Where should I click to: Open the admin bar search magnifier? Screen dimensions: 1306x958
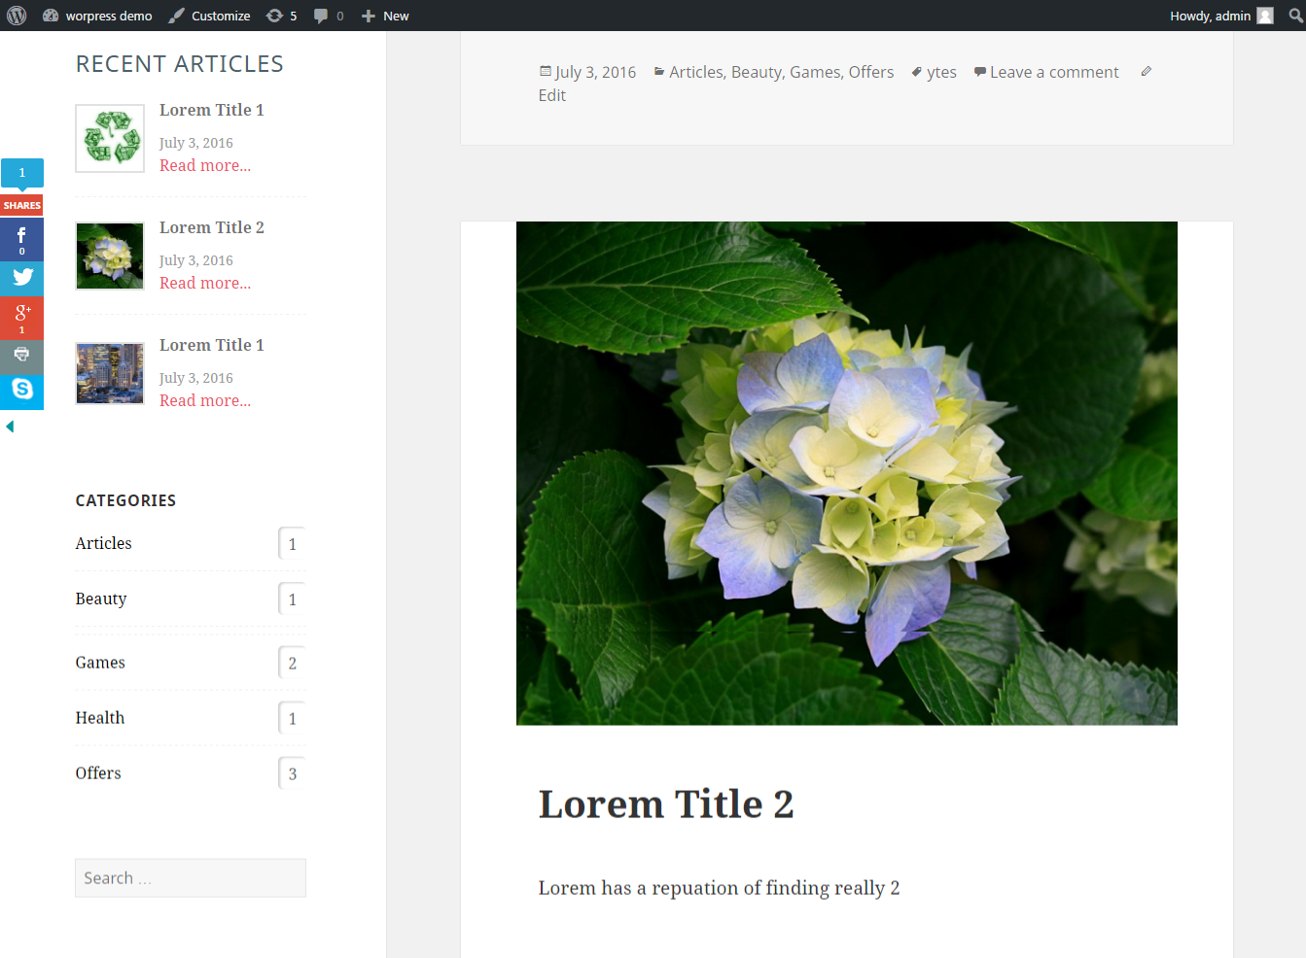click(1296, 16)
